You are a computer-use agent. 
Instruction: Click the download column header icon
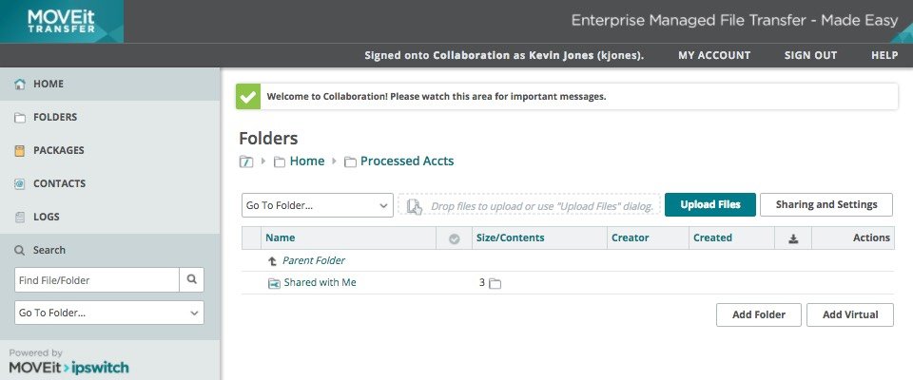click(x=793, y=238)
